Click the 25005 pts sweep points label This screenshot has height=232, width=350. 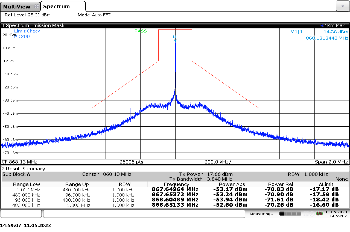click(131, 162)
